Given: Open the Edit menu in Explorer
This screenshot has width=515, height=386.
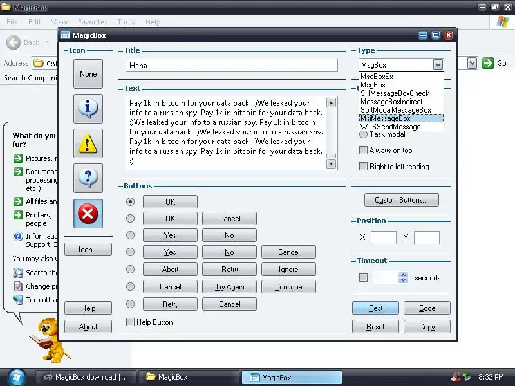Looking at the screenshot, I should (35, 22).
